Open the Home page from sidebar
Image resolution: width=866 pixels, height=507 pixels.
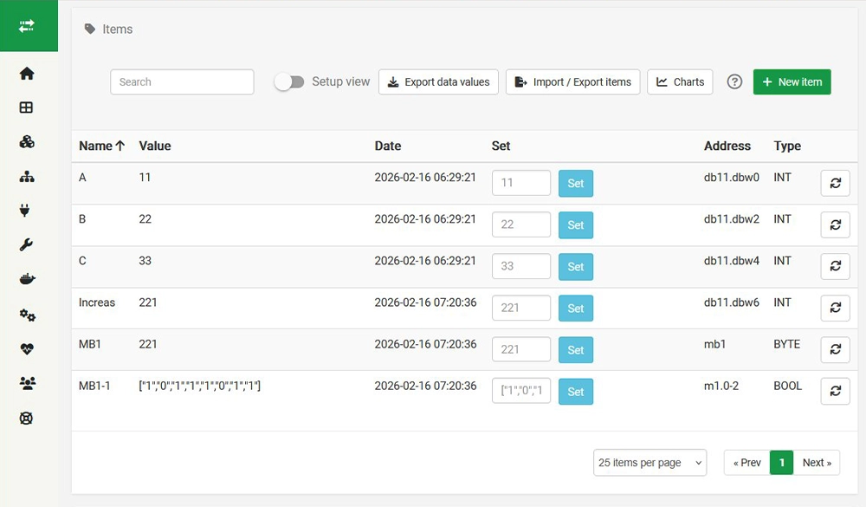click(x=27, y=74)
